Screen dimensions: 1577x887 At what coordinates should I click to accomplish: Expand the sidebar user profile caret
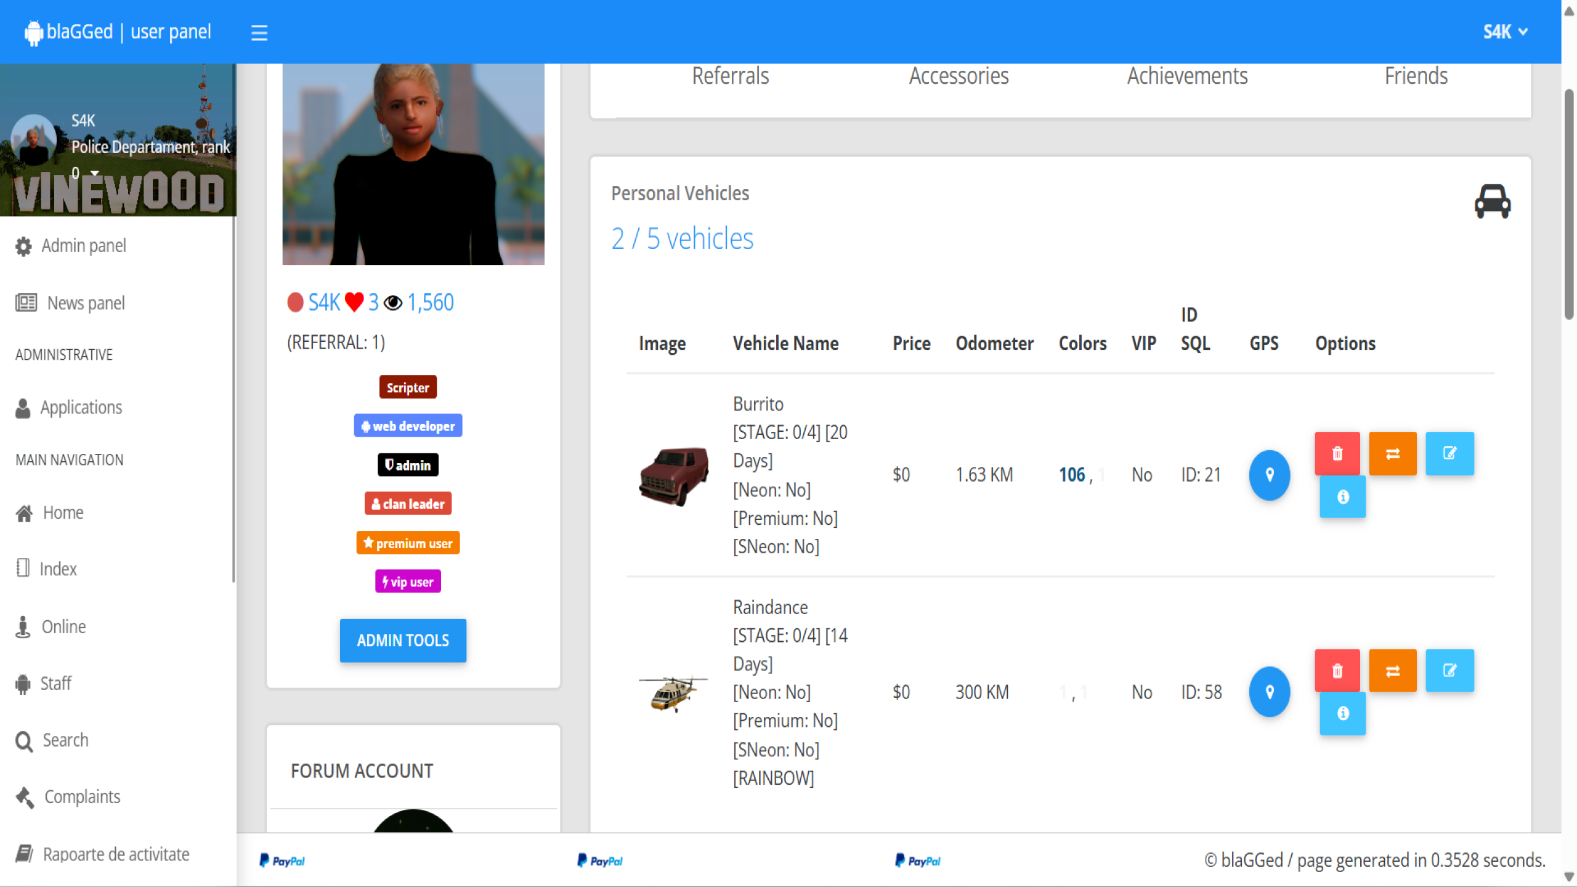tap(95, 173)
